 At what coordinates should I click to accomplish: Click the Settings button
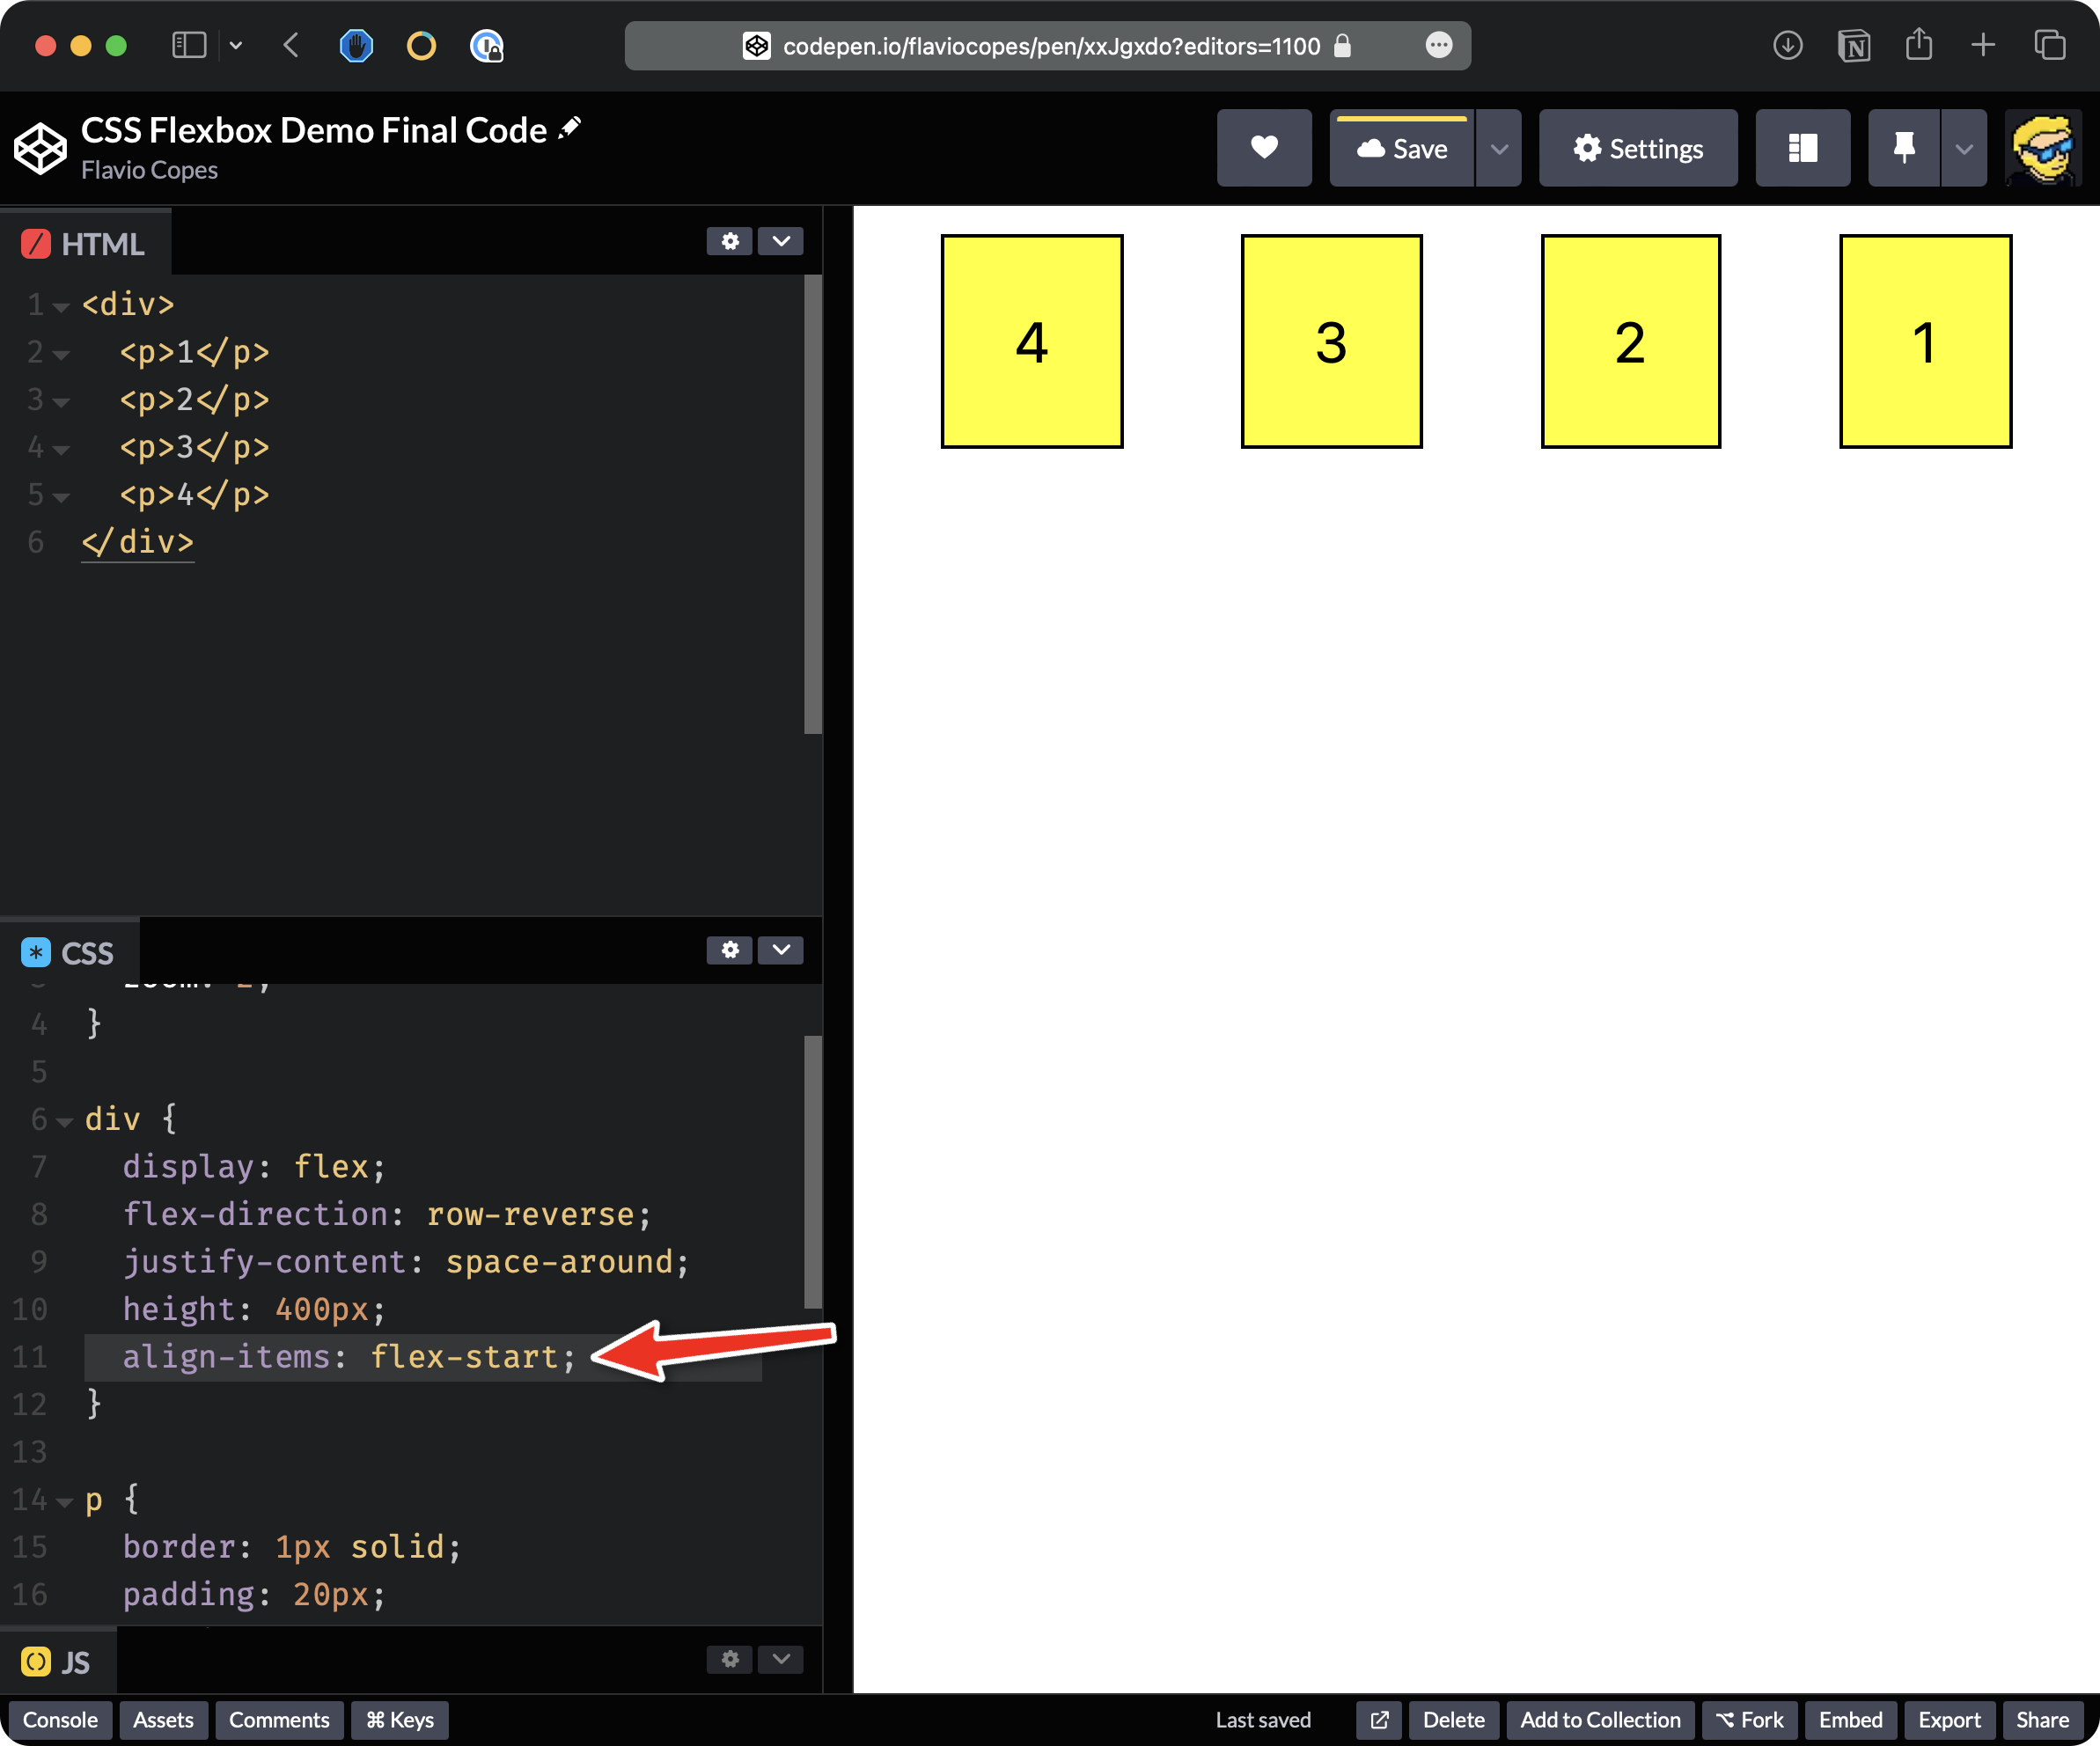click(x=1637, y=148)
